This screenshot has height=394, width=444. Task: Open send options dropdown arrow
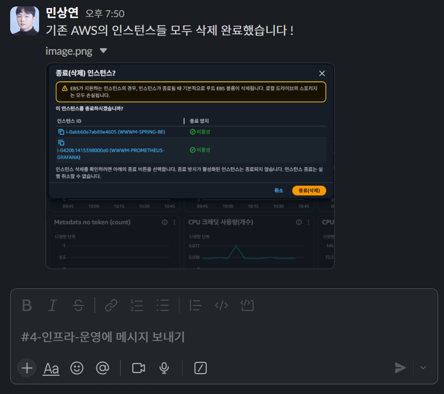click(423, 368)
